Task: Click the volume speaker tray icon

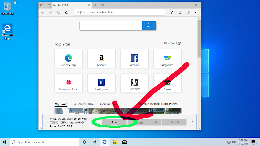Action: pos(234,142)
